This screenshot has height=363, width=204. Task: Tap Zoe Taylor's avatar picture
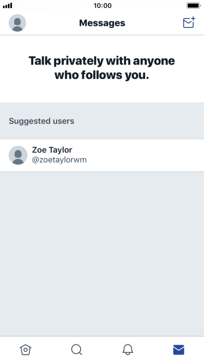click(x=18, y=155)
